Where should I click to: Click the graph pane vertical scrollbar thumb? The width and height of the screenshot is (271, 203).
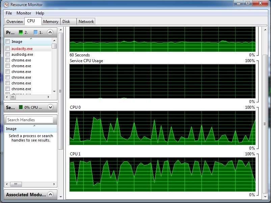(x=265, y=124)
